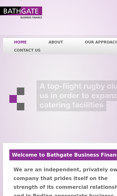Click the 'catering facilities' caption line
Screen dimensions: 117x196
click(71, 105)
